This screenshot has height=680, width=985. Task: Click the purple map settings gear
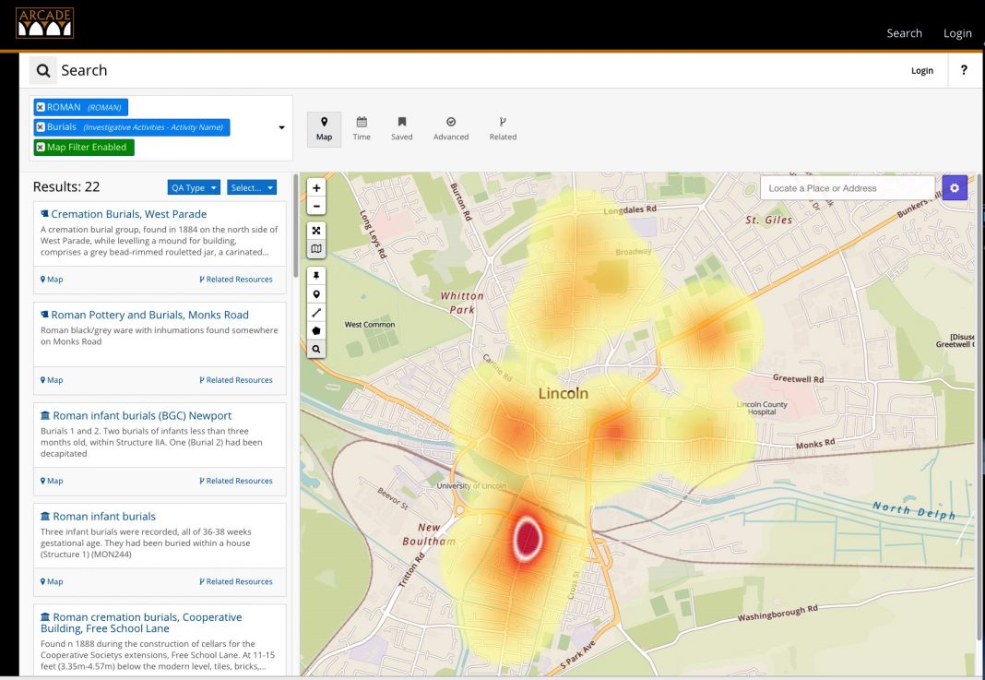(954, 188)
